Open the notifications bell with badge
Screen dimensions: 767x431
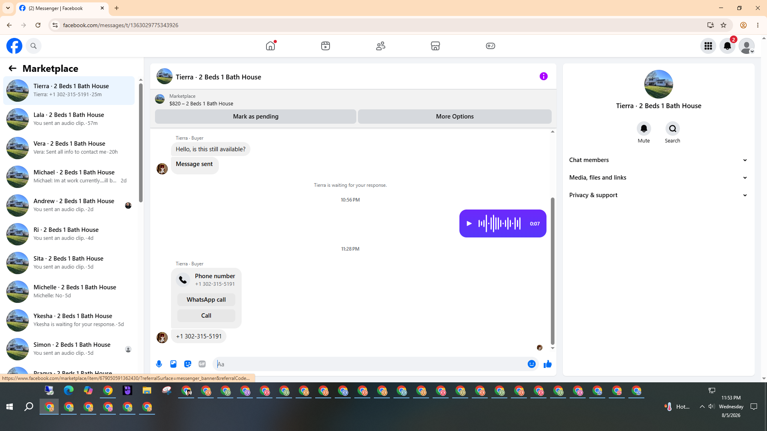pos(727,46)
